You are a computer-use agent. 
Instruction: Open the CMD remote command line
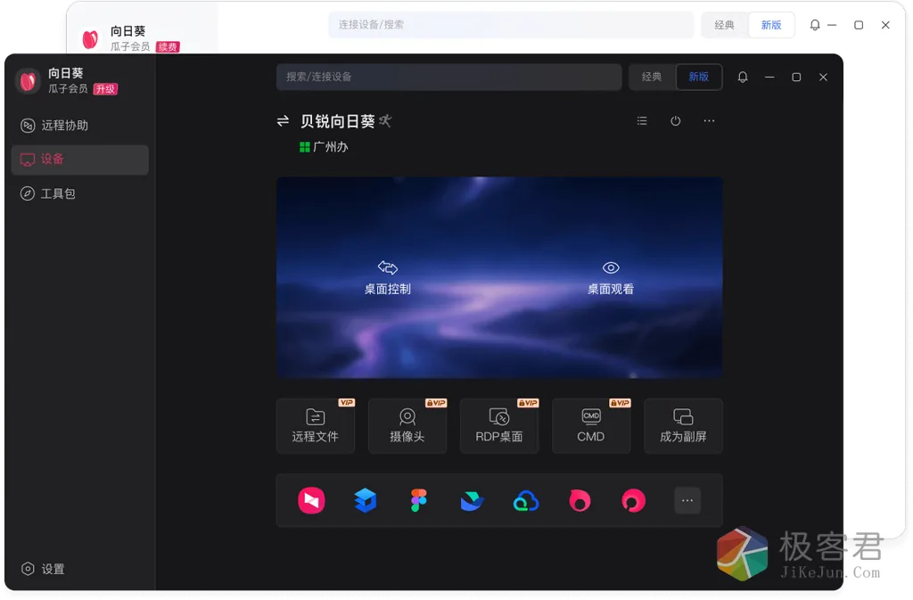pyautogui.click(x=591, y=426)
